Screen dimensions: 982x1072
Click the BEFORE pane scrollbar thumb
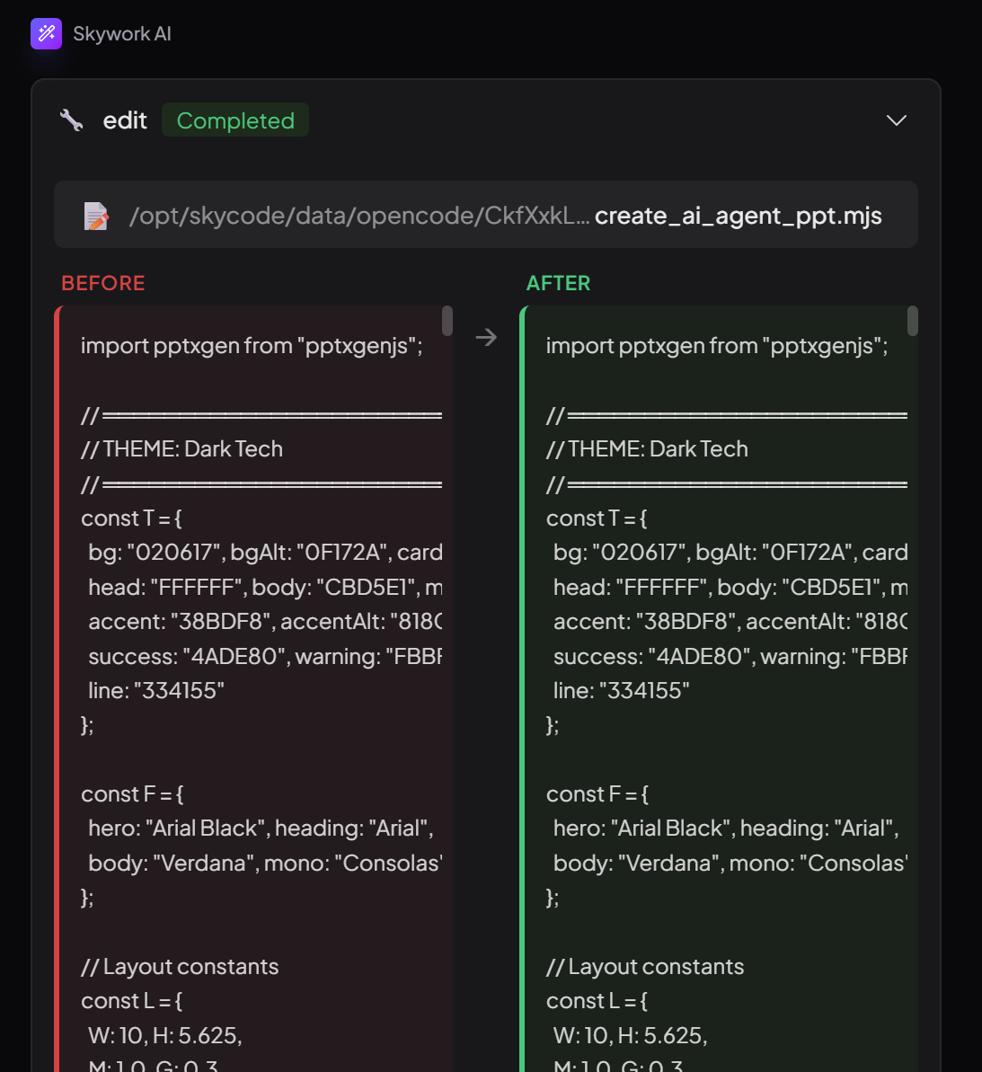[447, 321]
